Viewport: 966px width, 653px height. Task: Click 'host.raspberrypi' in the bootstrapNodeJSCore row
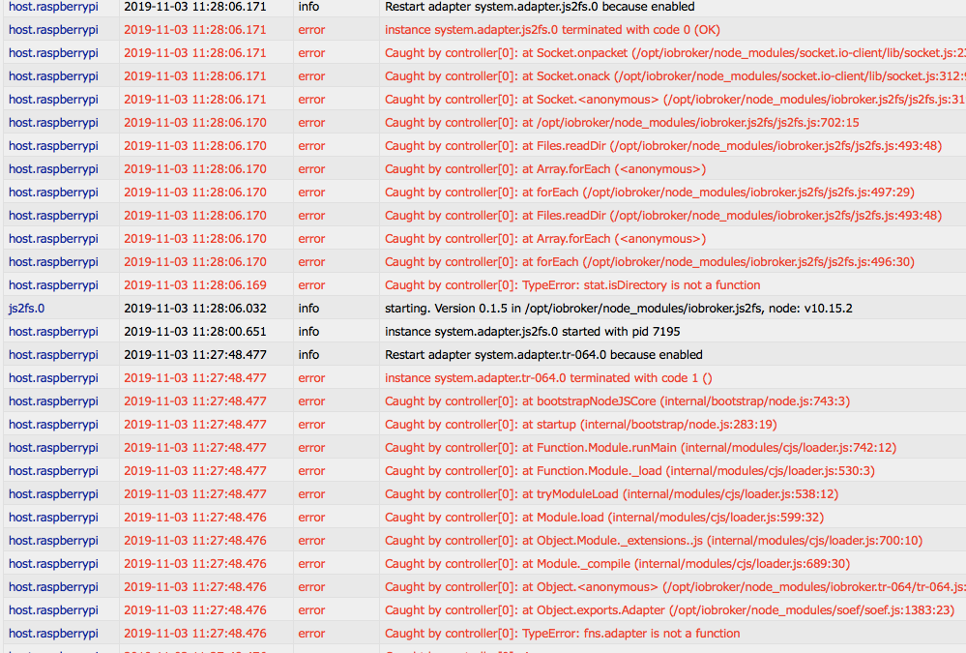[53, 401]
